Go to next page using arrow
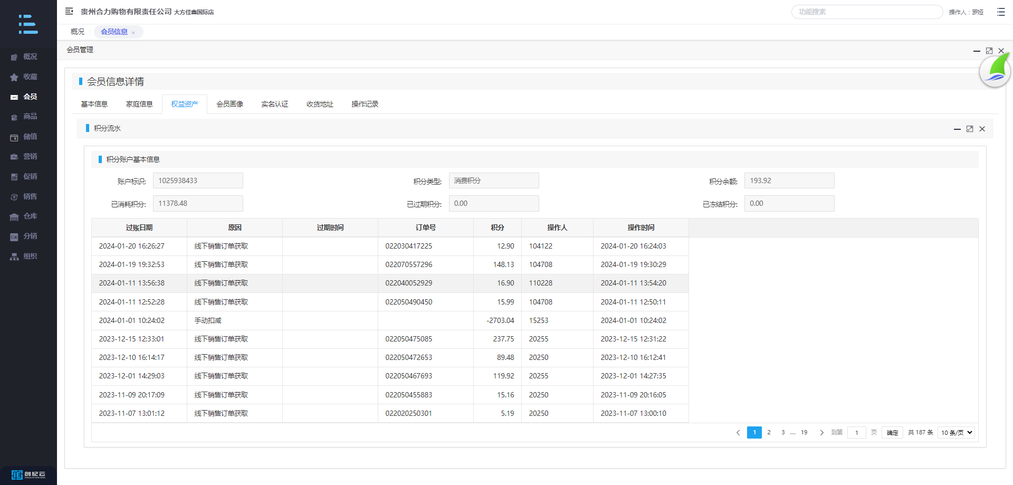This screenshot has width=1013, height=485. coord(821,432)
